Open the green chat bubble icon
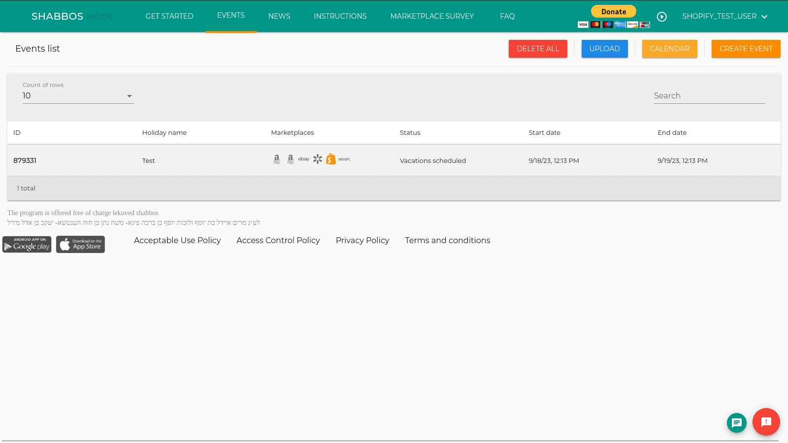Viewport: 788px width, 443px height. click(736, 422)
